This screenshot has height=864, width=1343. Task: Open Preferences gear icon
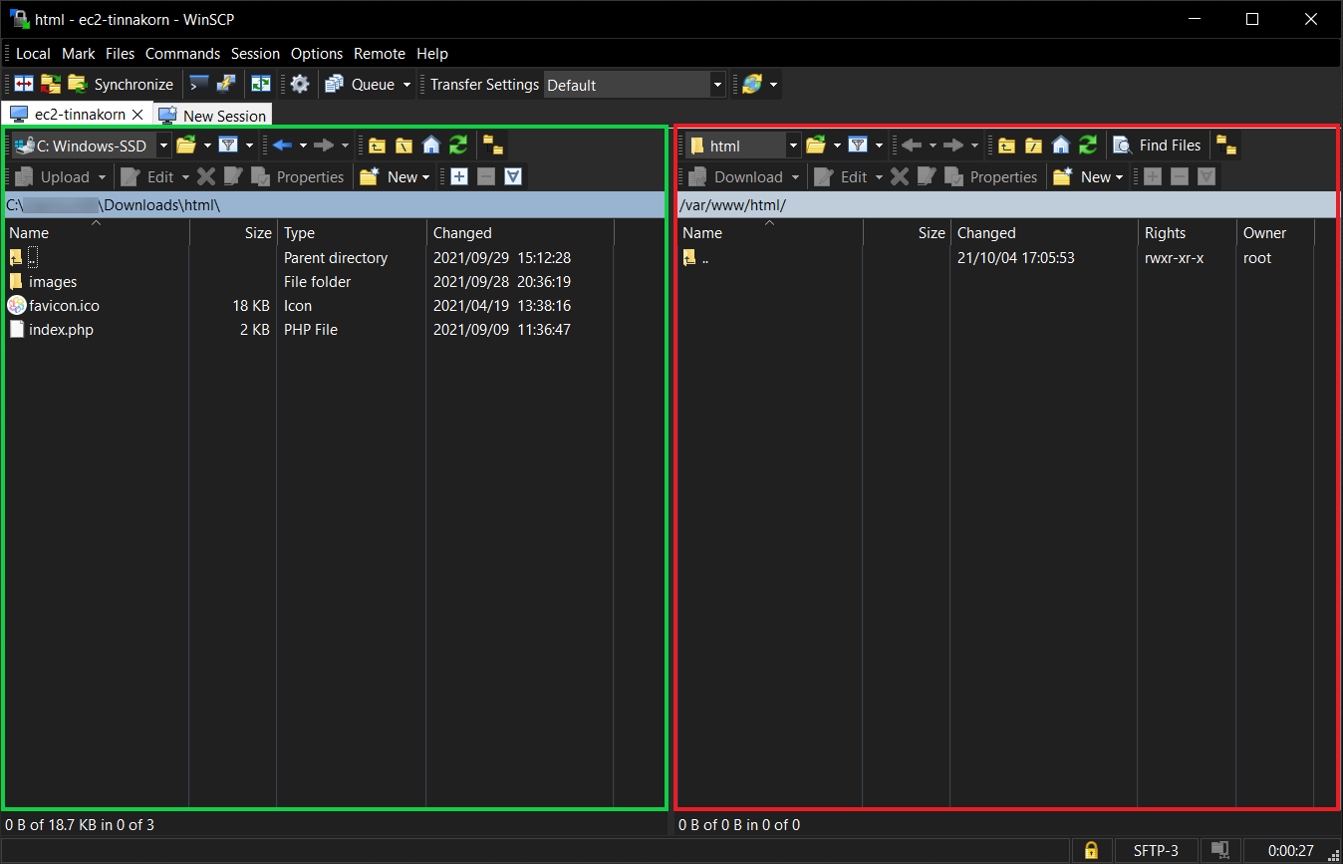pos(300,85)
